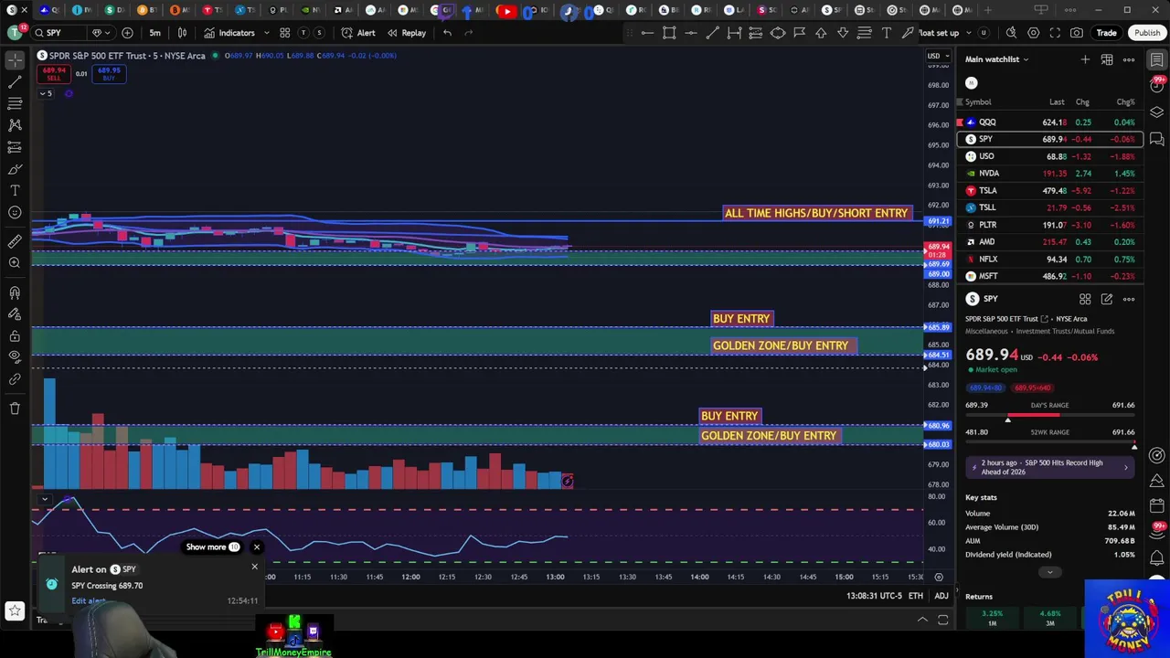
Task: Toggle hide all drawings eye icon in left sidebar
Action: tap(15, 356)
